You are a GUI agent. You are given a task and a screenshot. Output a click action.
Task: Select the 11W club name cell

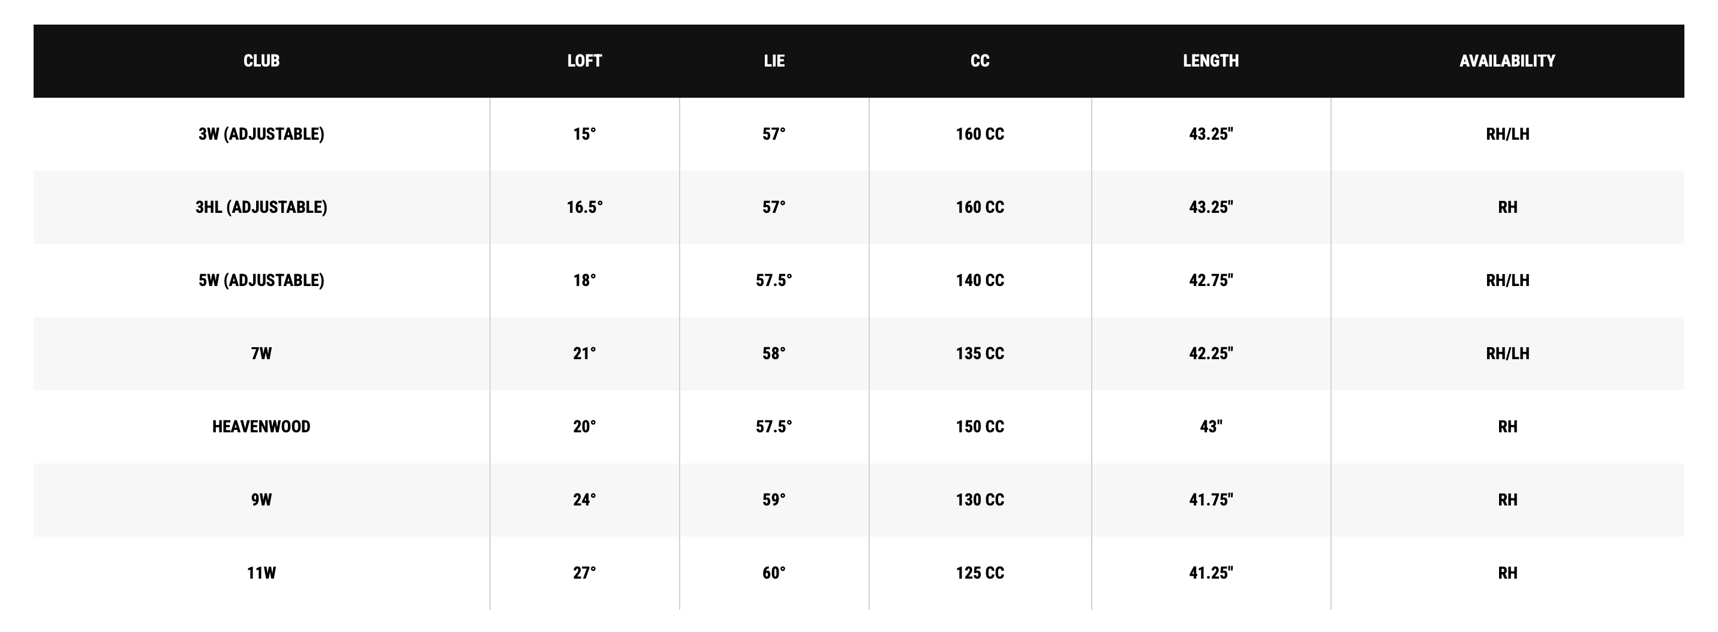point(262,573)
